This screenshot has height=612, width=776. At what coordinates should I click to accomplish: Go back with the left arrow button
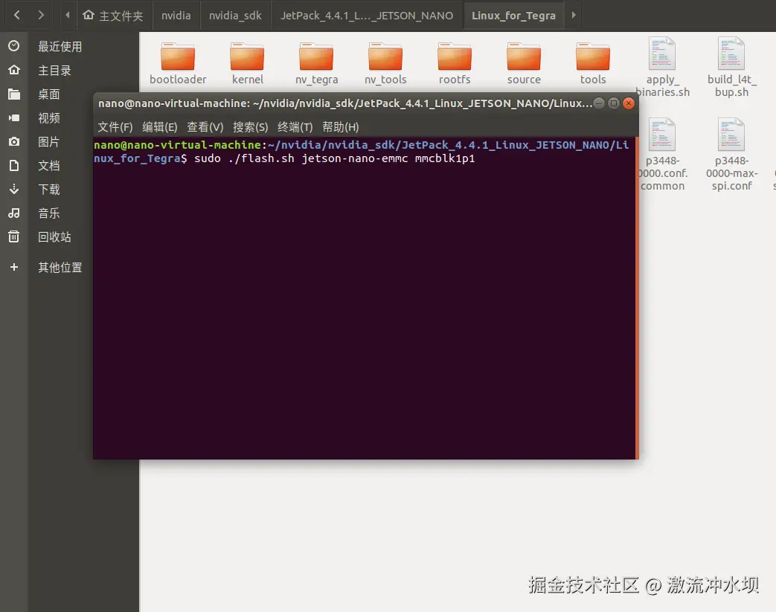tap(17, 16)
